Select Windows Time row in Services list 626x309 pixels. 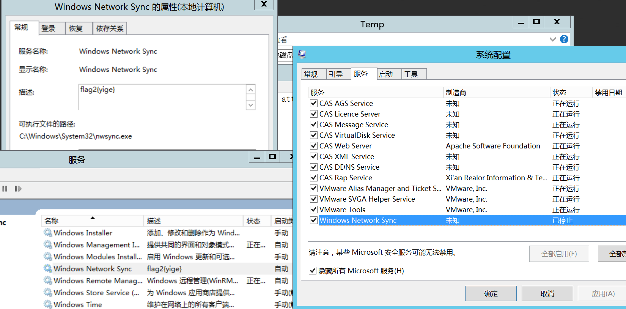167,304
